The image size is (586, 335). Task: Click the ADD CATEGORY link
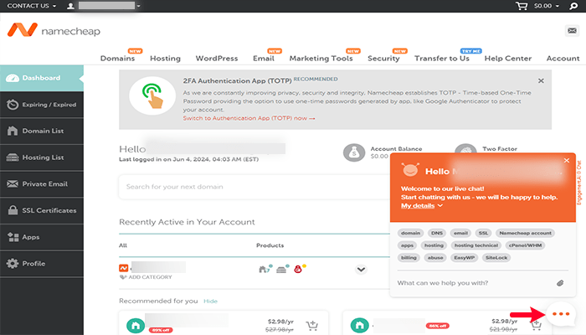pyautogui.click(x=150, y=277)
